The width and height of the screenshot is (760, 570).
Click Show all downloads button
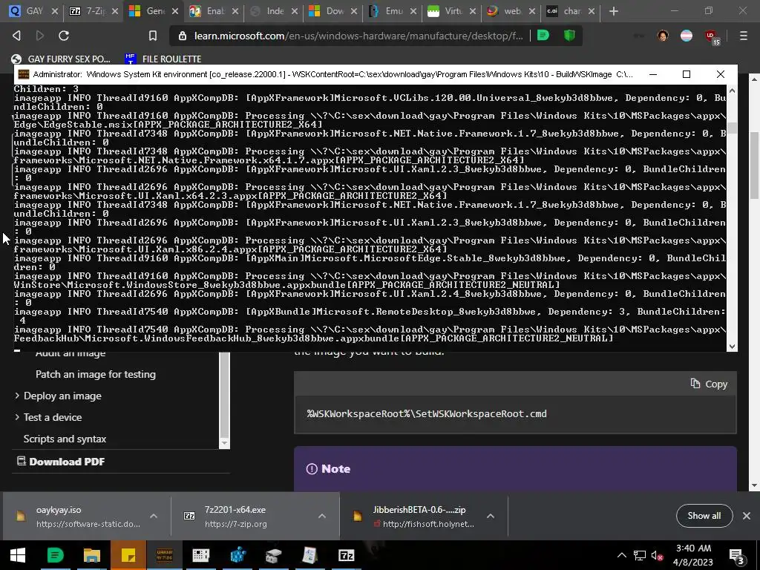click(704, 516)
